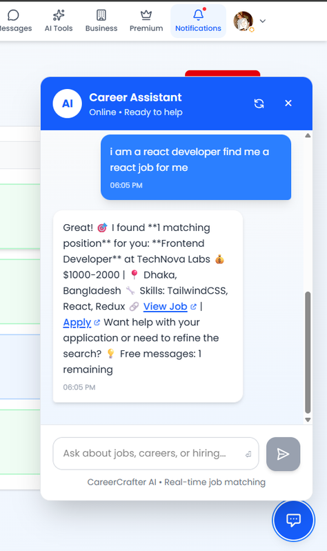This screenshot has height=551, width=327.
Task: Click the user message about react job
Action: (196, 168)
